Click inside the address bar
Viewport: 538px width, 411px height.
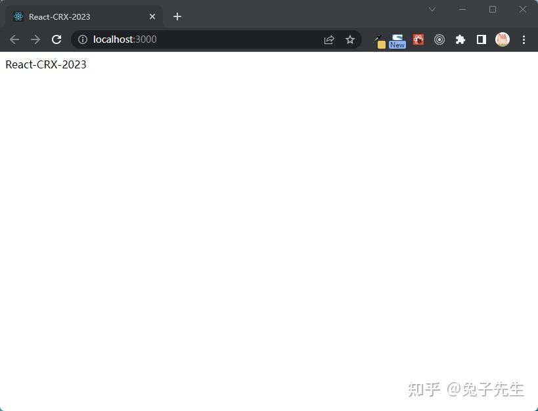coord(197,39)
